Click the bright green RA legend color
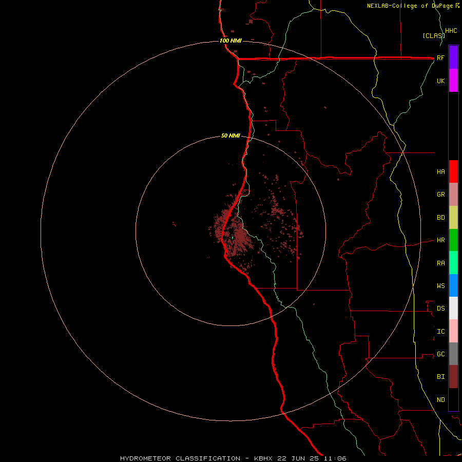 point(453,263)
